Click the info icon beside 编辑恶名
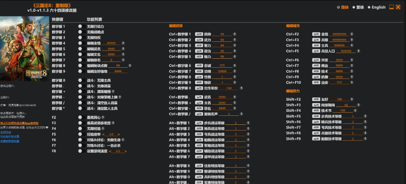The width and height of the screenshot is (406, 184). [124, 60]
